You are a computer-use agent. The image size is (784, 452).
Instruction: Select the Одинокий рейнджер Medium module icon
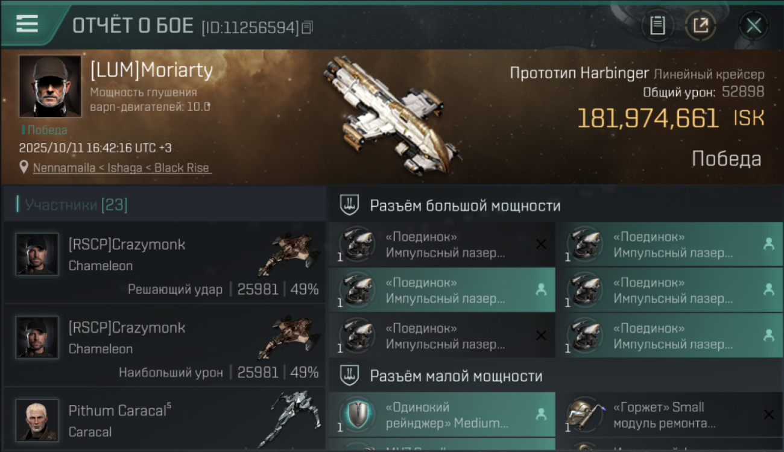[358, 415]
